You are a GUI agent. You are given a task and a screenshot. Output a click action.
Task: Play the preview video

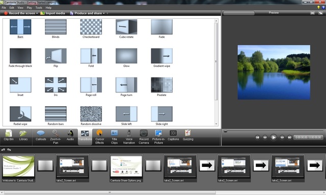(x=274, y=137)
